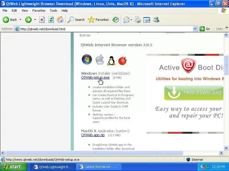Open the Messenger people icon
Viewport: 229px width, 171px height.
tap(156, 20)
